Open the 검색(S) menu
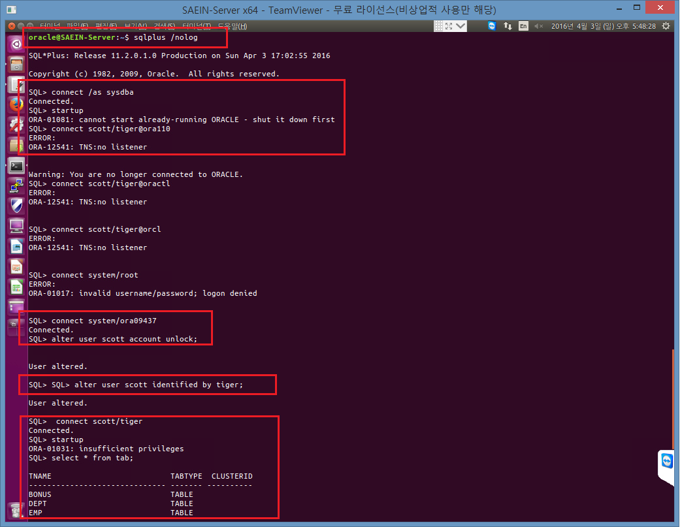Viewport: 680px width, 527px height. pos(165,26)
